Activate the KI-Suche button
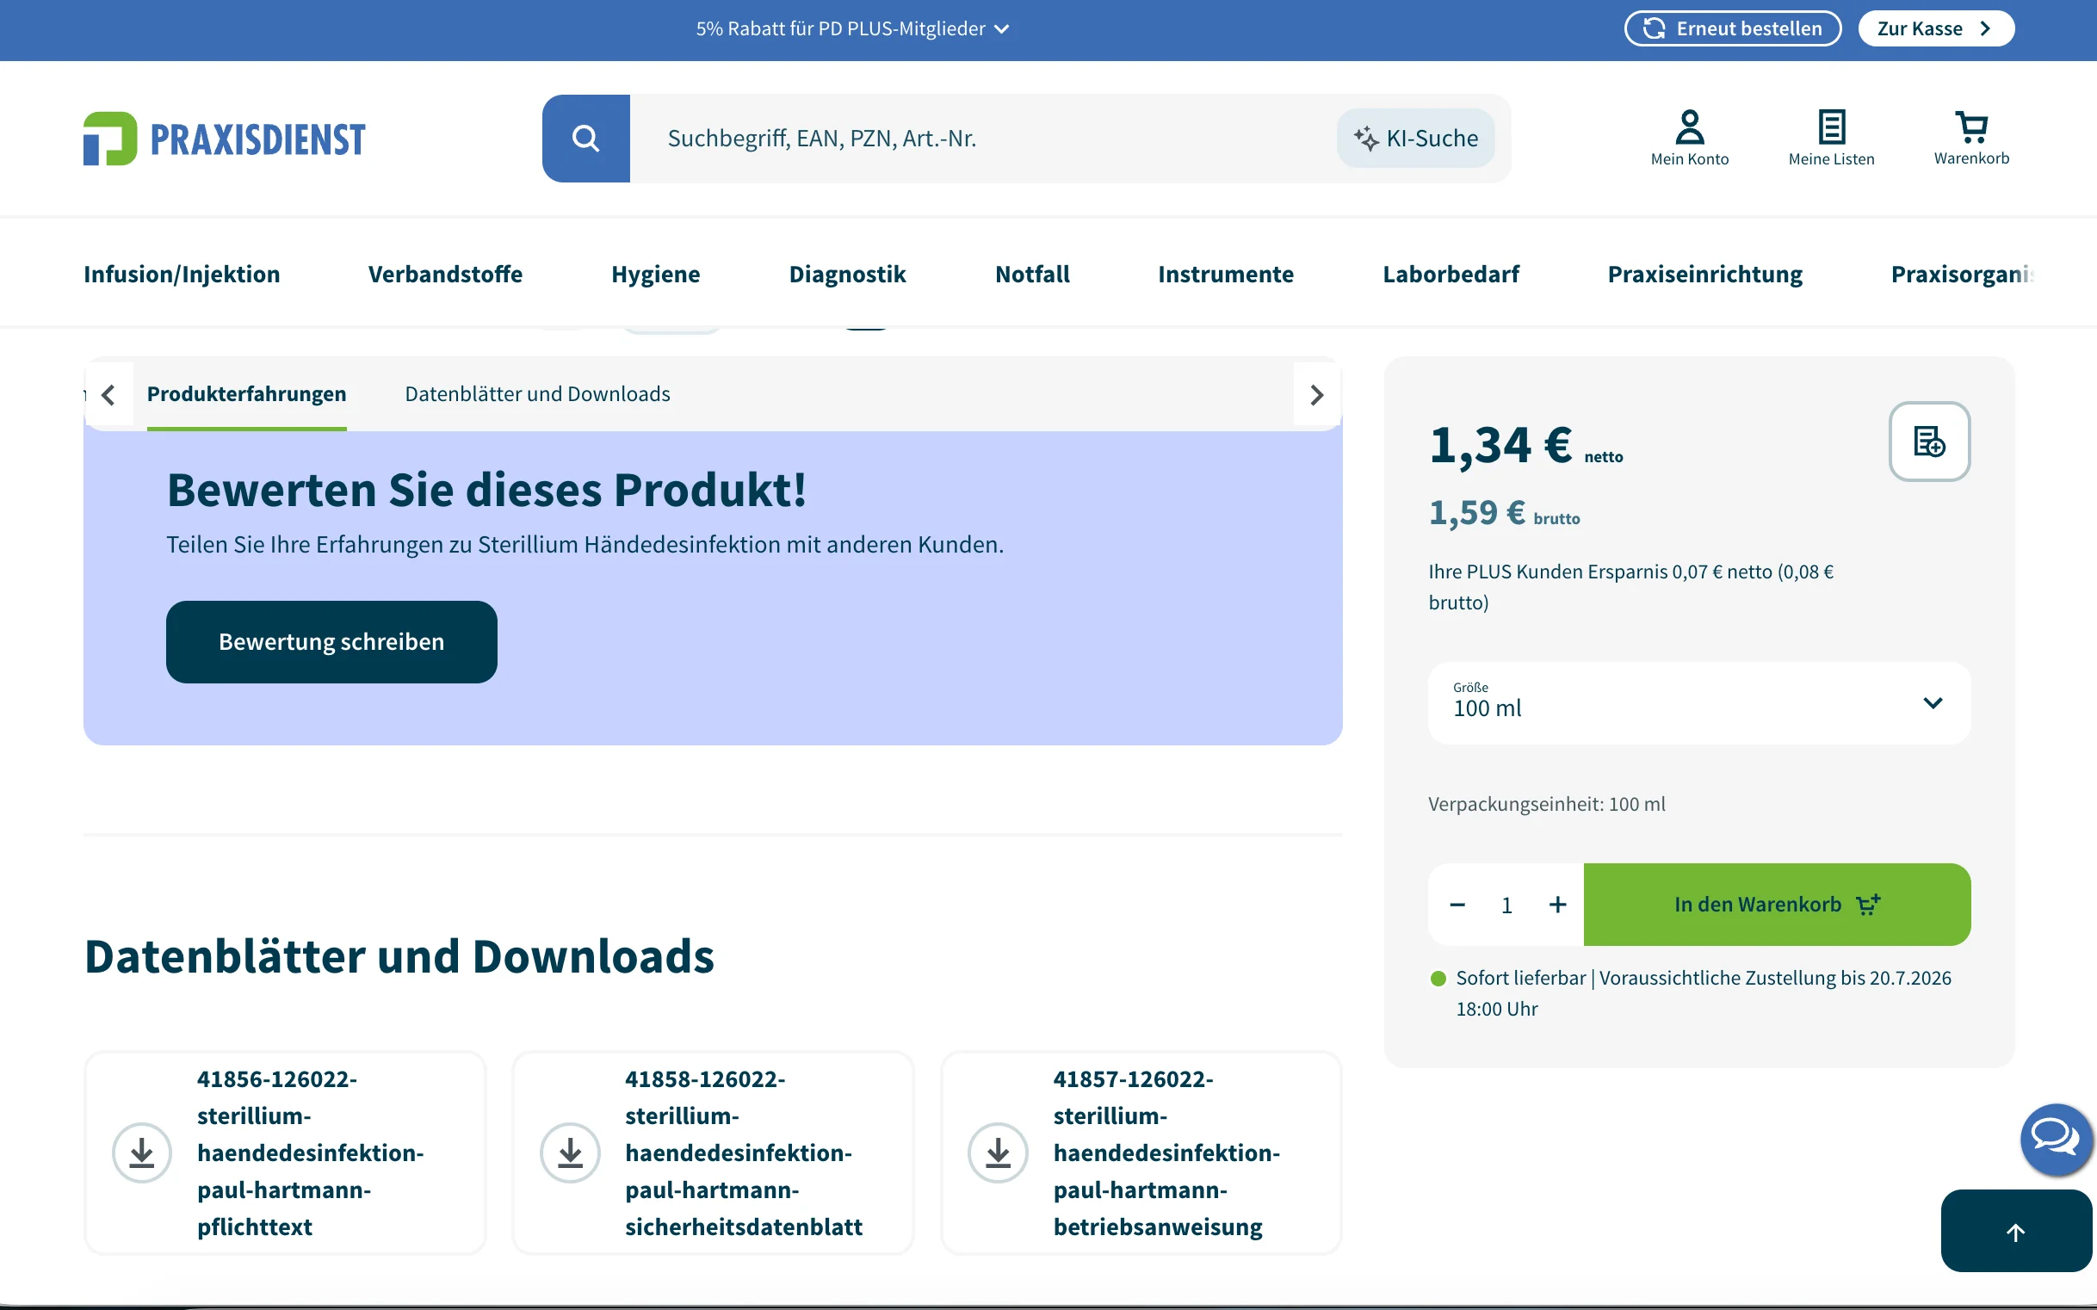This screenshot has height=1310, width=2097. click(1416, 139)
